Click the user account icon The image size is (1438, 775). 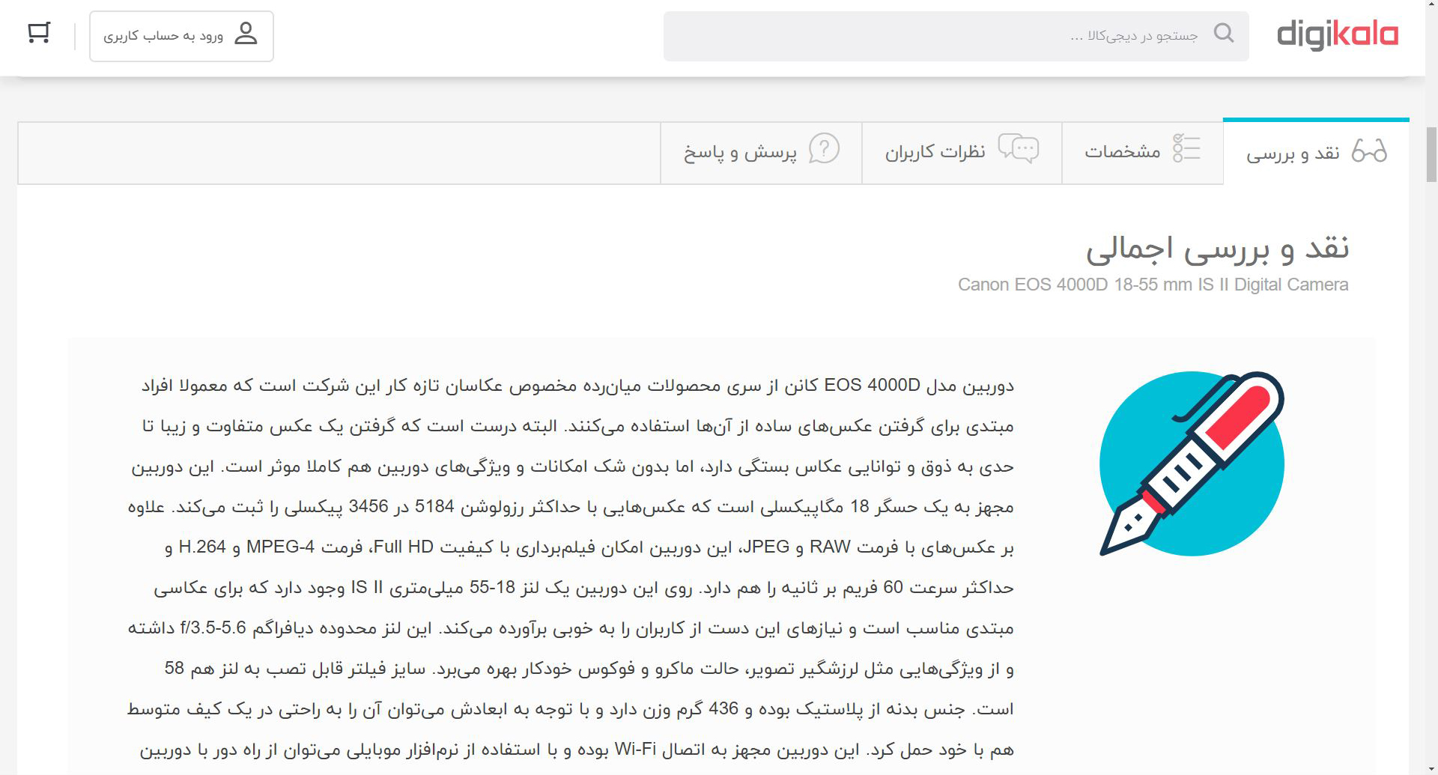tap(246, 33)
